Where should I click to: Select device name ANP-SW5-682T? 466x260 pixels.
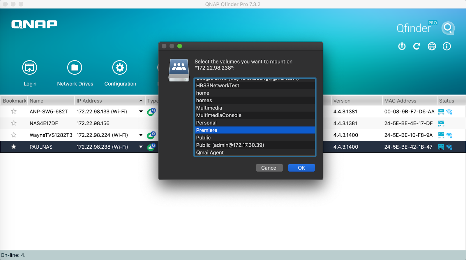[x=49, y=111]
